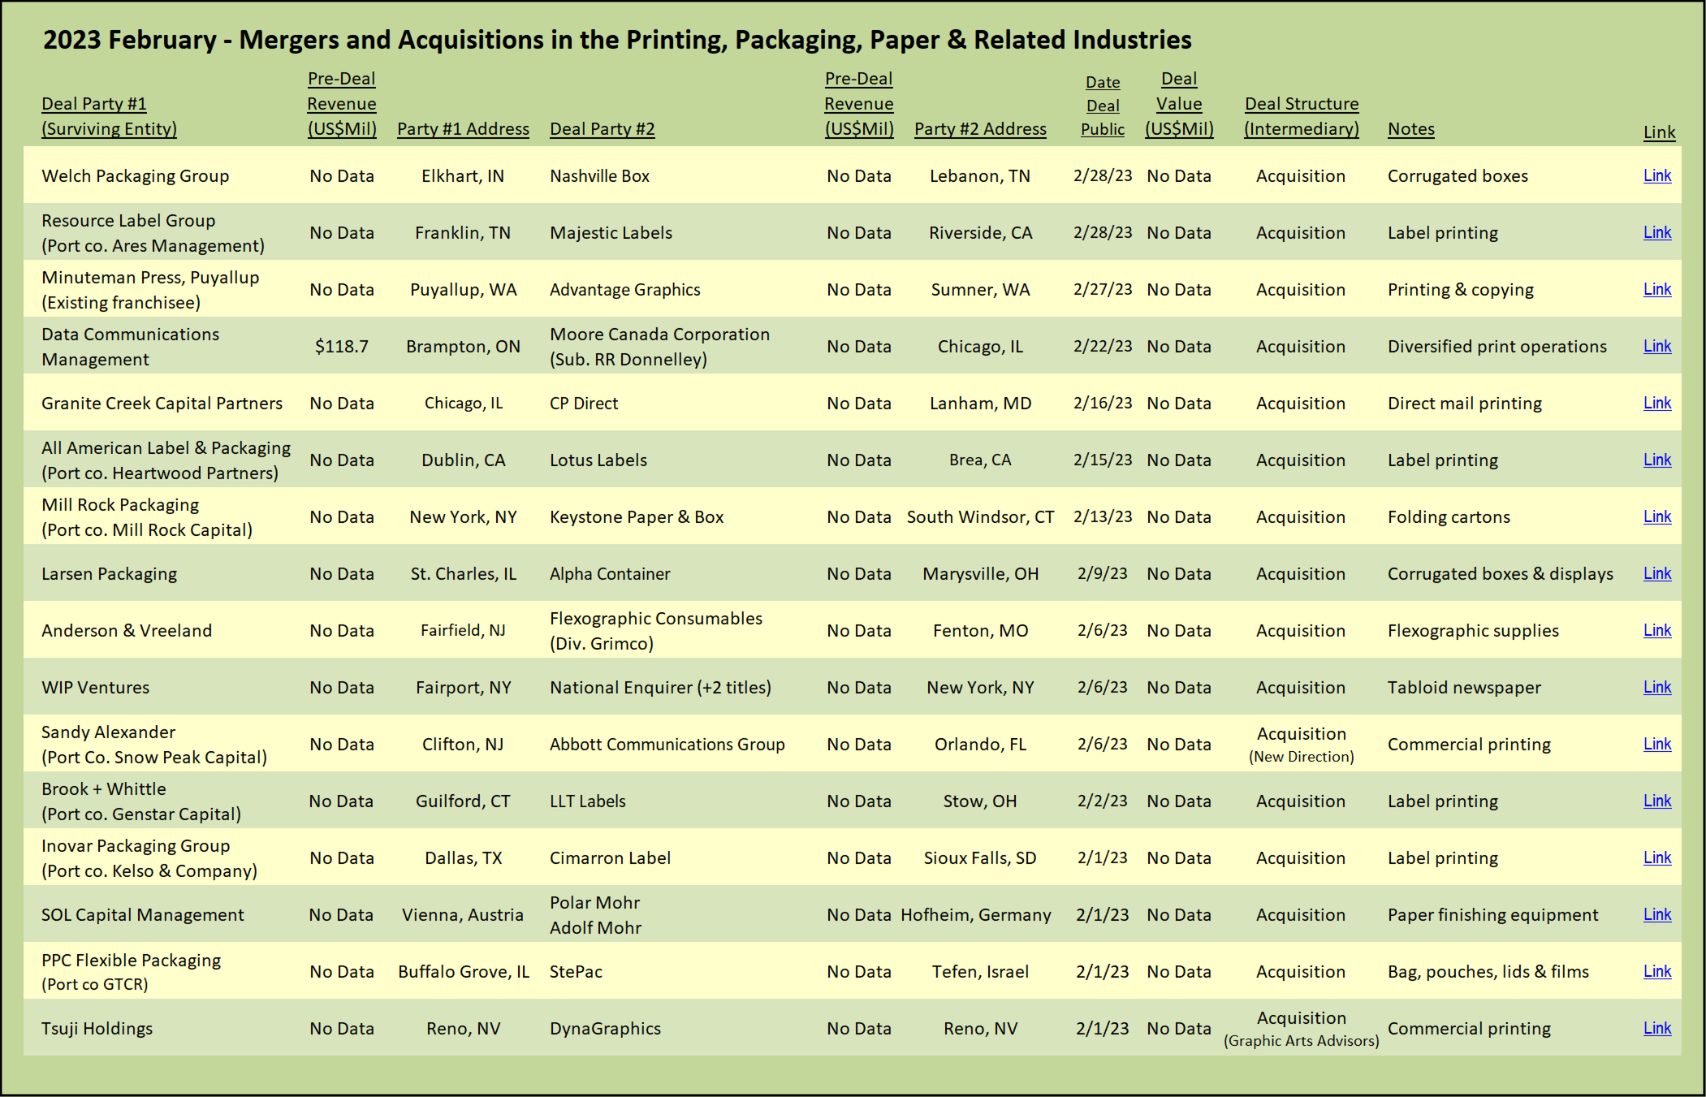1706x1097 pixels.
Task: Select the 'DynaGraphics' cell
Action: point(605,1029)
